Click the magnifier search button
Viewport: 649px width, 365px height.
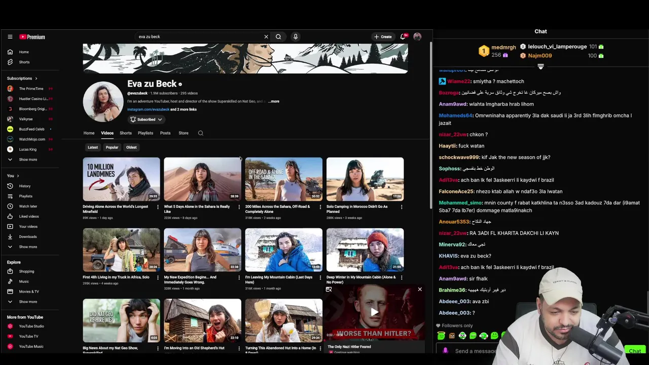tap(278, 36)
